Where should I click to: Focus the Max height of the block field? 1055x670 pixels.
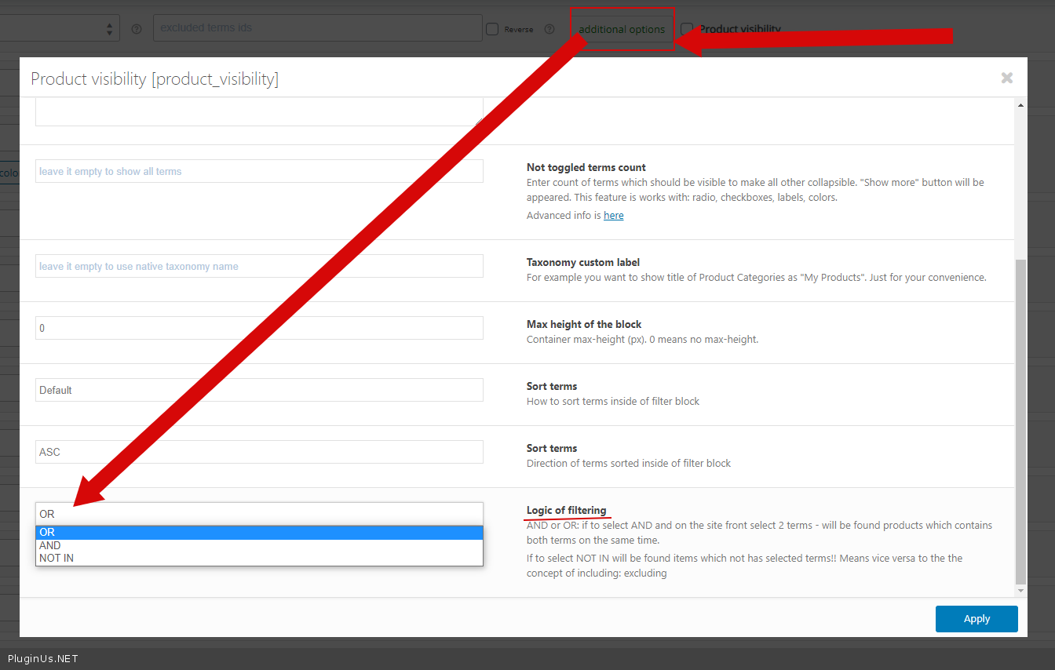click(x=259, y=328)
